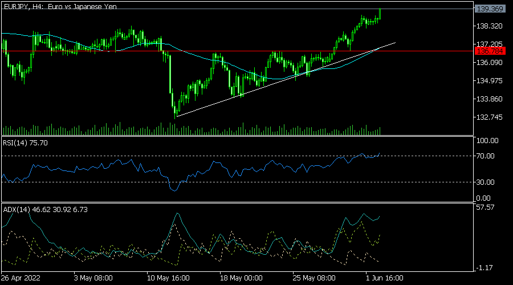This screenshot has width=513, height=285.
Task: Click the 1 Jun 16:00 time label
Action: (x=385, y=278)
